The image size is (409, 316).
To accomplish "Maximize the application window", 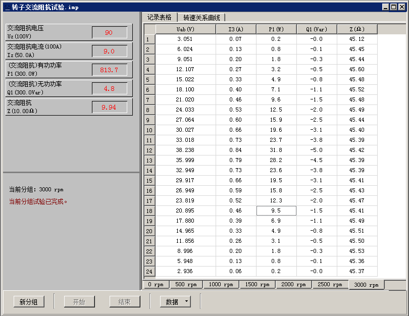I will tap(394, 7).
